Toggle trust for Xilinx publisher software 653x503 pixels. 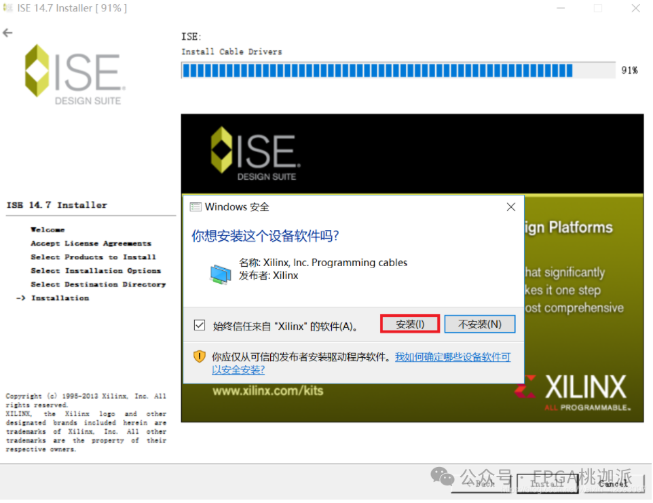coord(199,324)
